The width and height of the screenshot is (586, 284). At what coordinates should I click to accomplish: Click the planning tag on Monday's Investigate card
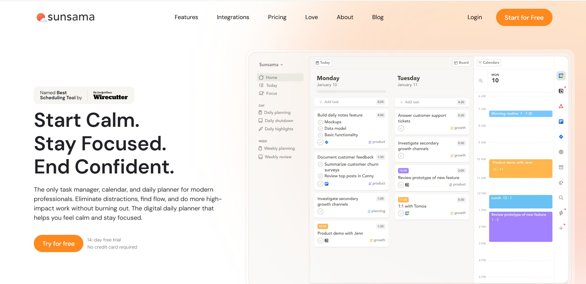(376, 211)
